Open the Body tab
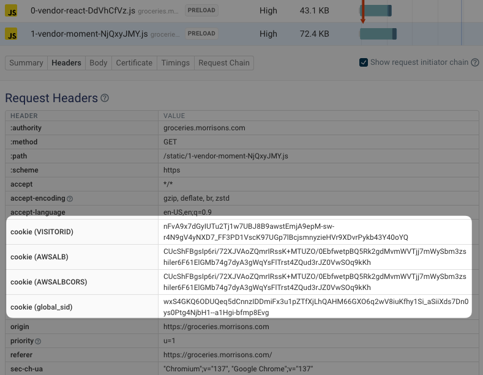 99,63
